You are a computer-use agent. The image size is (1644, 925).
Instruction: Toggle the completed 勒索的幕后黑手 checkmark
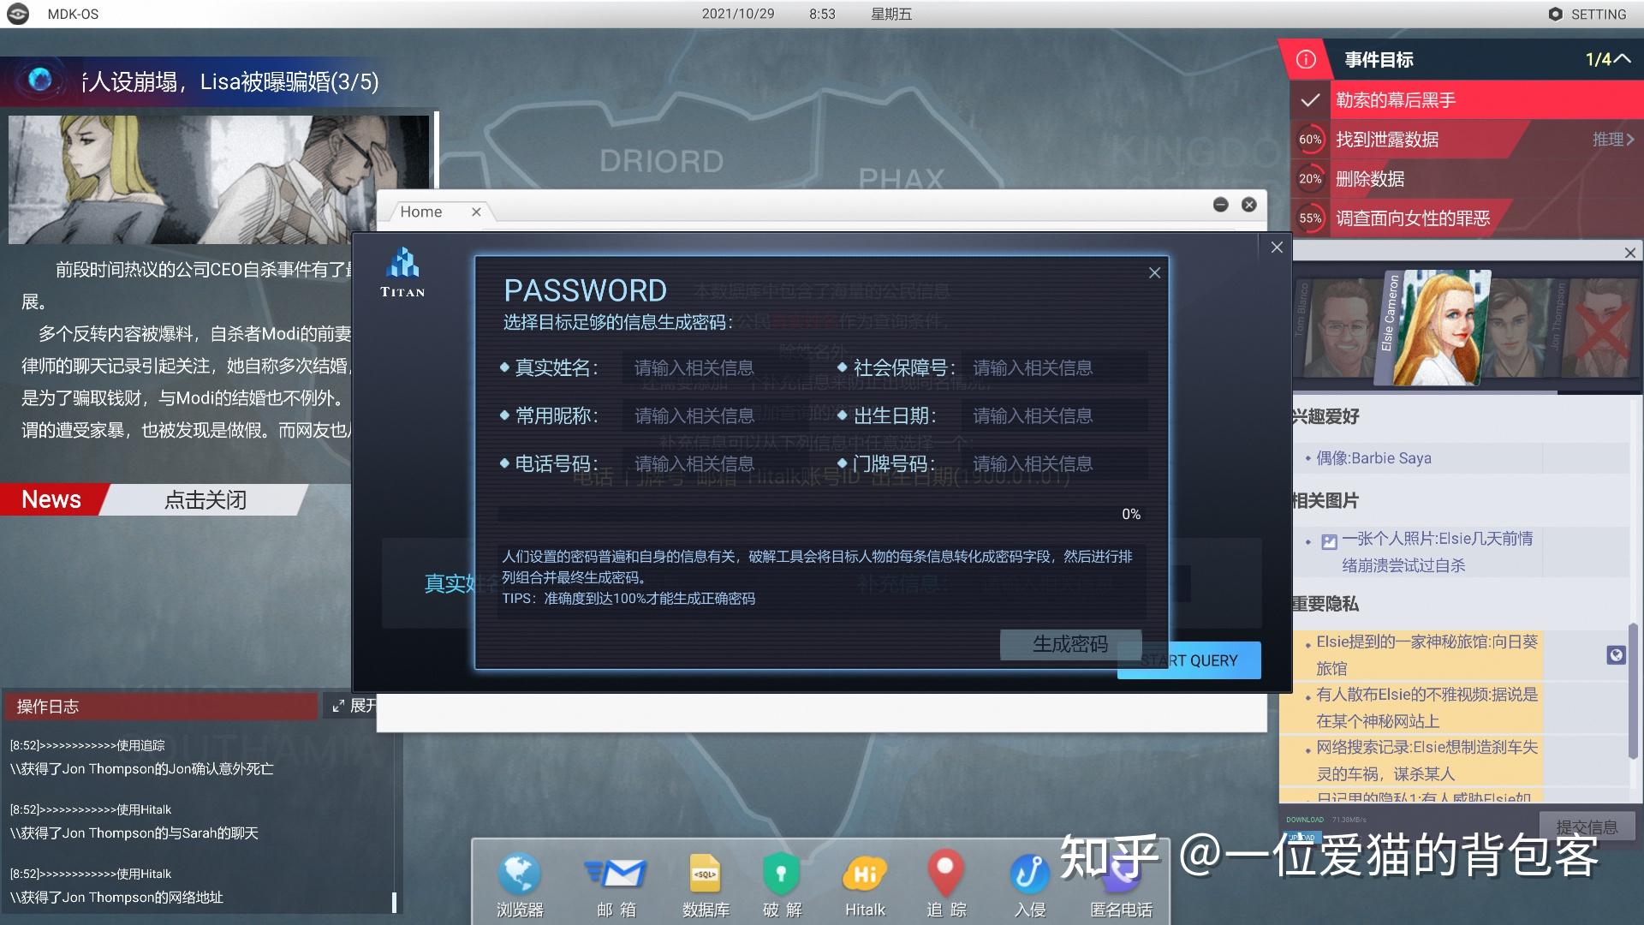pyautogui.click(x=1310, y=100)
